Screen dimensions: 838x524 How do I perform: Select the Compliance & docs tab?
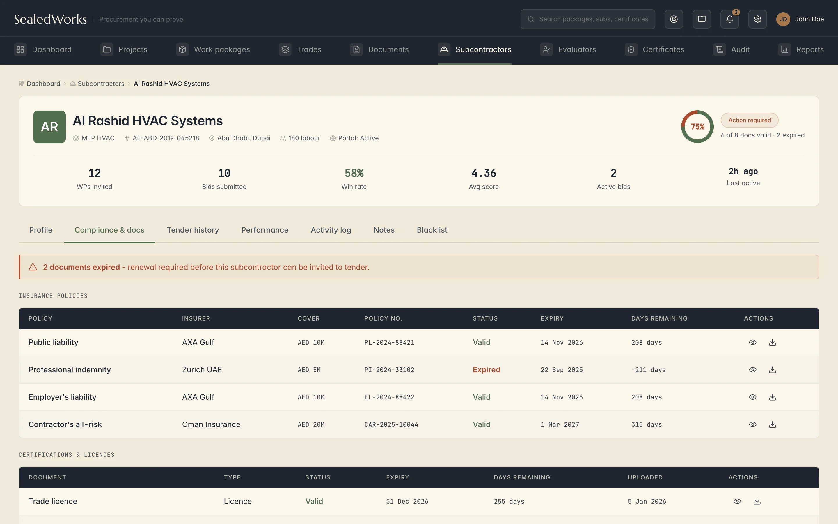(109, 230)
